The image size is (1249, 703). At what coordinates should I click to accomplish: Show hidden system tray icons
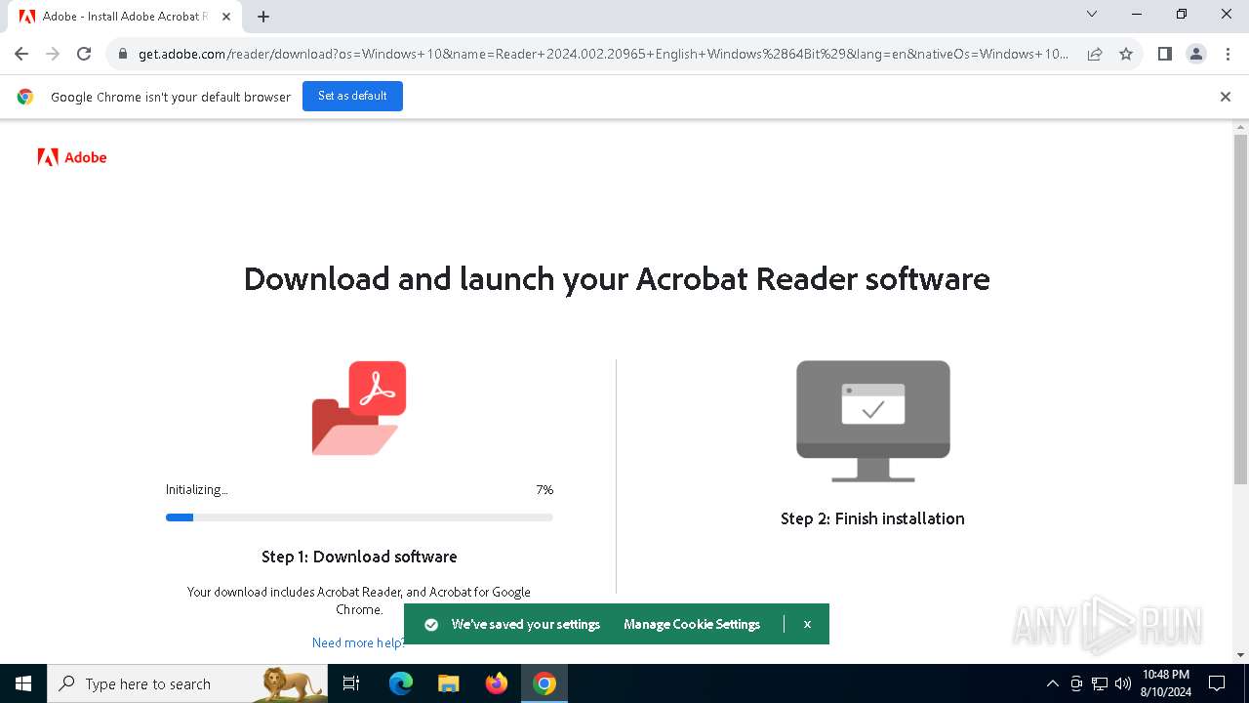(1052, 683)
